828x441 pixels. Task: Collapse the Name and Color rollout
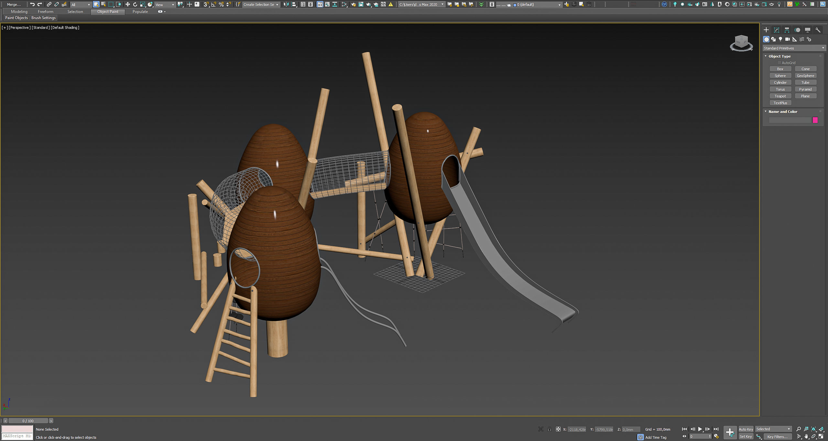pyautogui.click(x=766, y=111)
